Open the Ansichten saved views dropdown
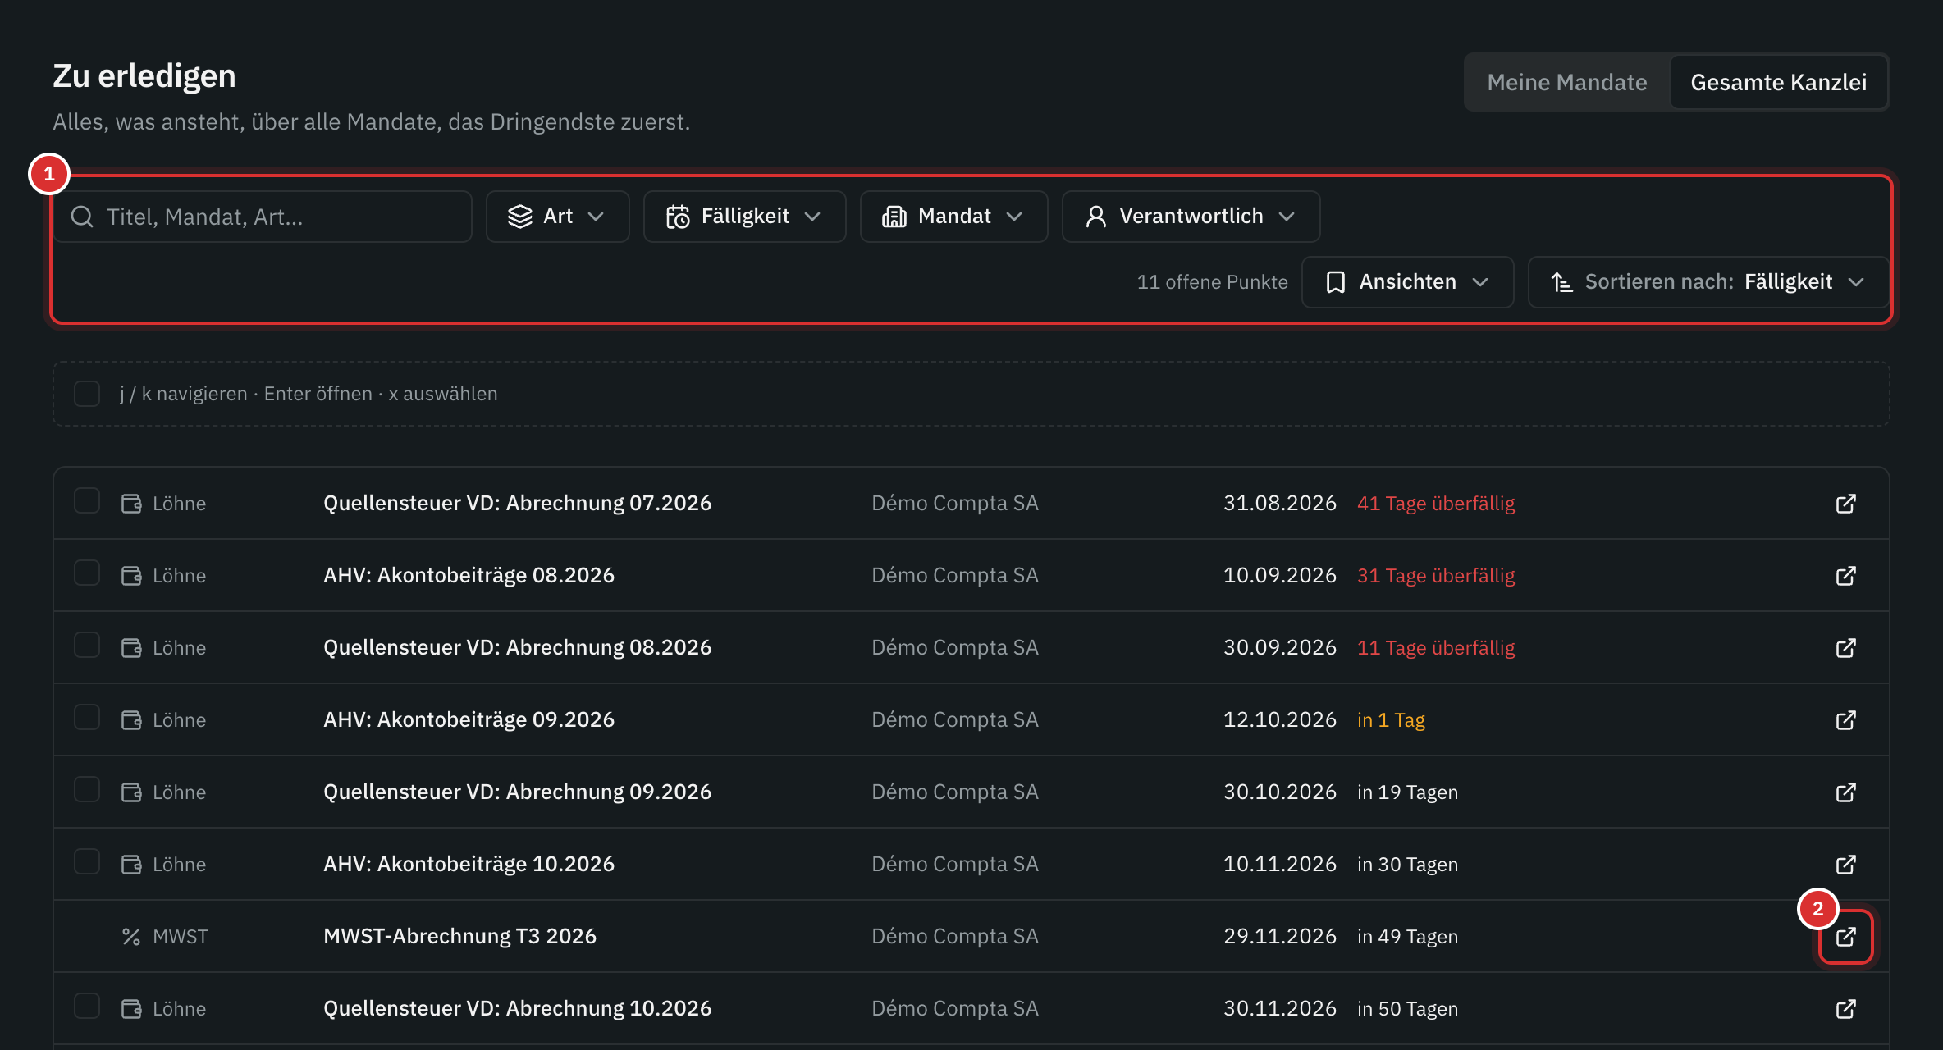 tap(1407, 282)
